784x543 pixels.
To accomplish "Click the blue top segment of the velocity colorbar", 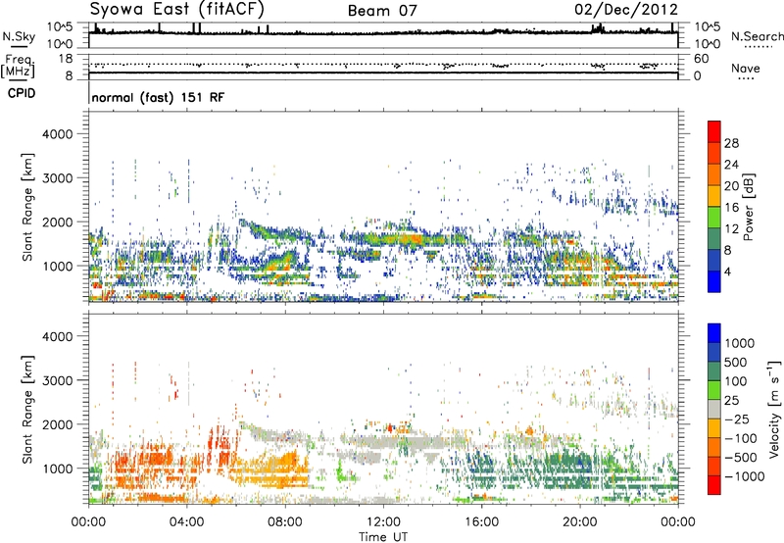I will pyautogui.click(x=714, y=333).
